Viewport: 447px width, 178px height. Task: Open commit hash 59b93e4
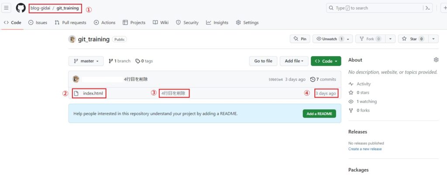point(275,79)
